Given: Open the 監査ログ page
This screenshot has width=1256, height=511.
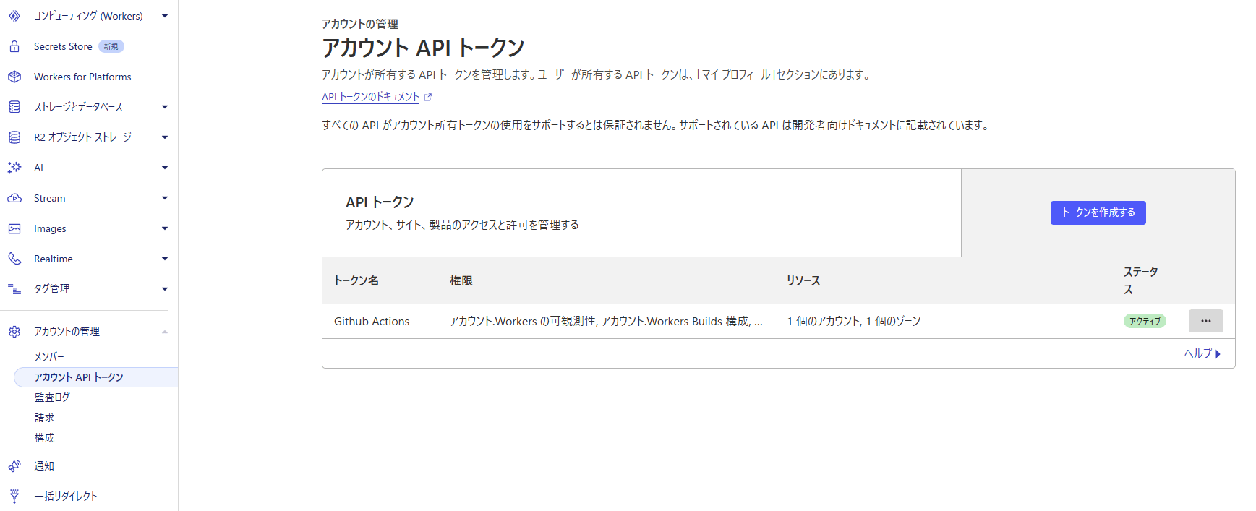Looking at the screenshot, I should point(52,398).
